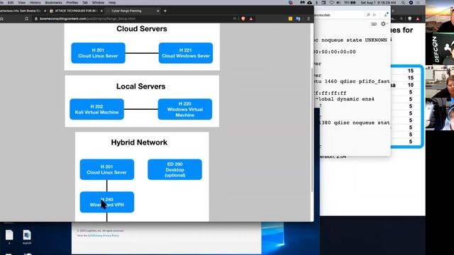Click the Siri icon in menu bar

point(411,2)
